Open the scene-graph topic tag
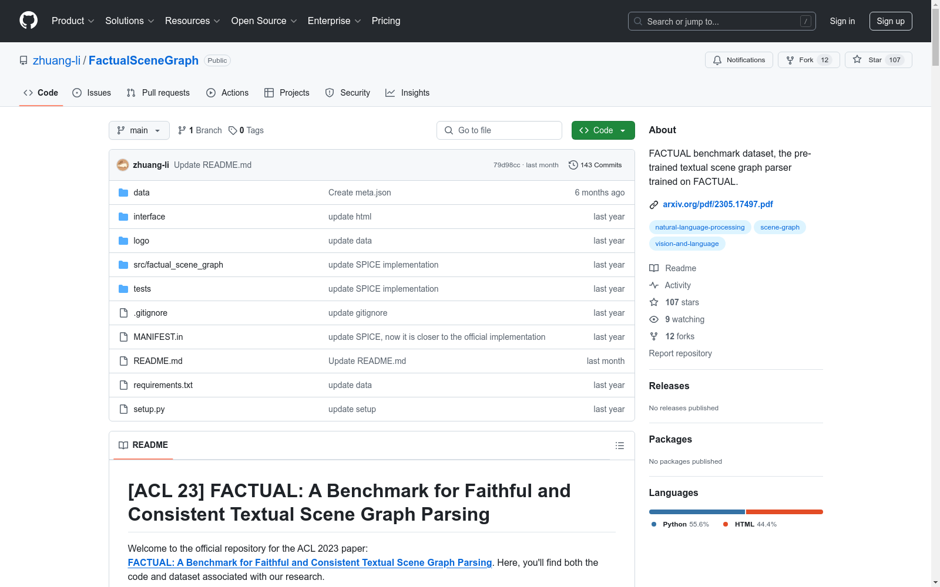The height and width of the screenshot is (587, 940). tap(780, 227)
